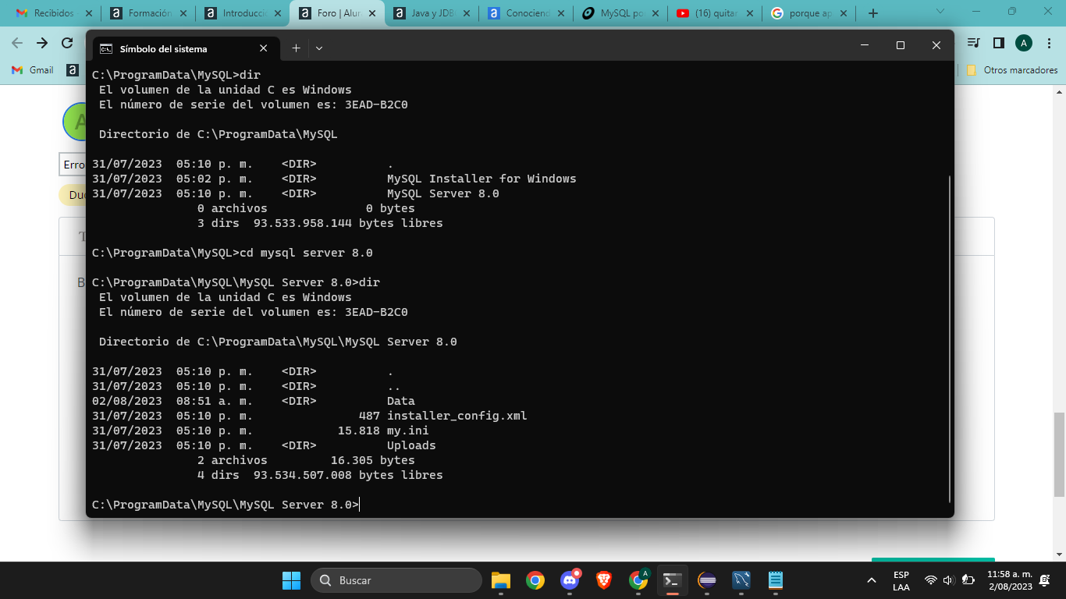The width and height of the screenshot is (1066, 599).
Task: Go back in Chrome
Action: [x=16, y=43]
